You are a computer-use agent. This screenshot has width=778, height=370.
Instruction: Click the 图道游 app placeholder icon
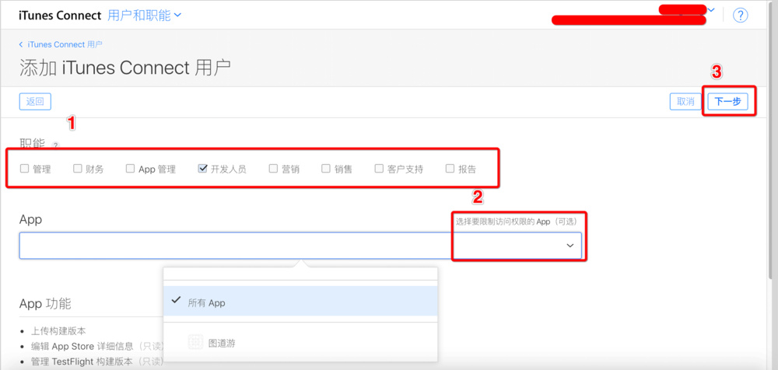[195, 342]
